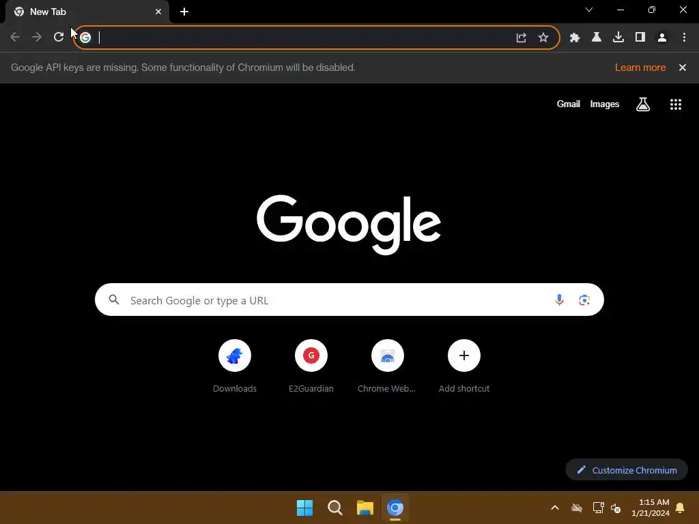Show hidden tray icons chevron
Image resolution: width=699 pixels, height=524 pixels.
coord(555,508)
